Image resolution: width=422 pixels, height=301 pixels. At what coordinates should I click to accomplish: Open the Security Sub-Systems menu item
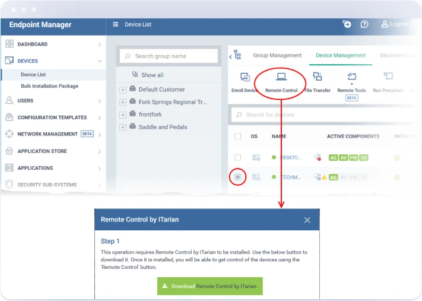47,185
